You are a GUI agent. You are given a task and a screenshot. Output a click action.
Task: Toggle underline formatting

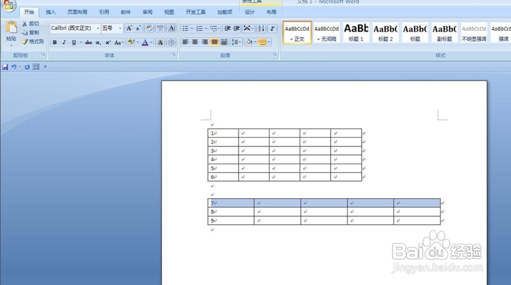74,43
